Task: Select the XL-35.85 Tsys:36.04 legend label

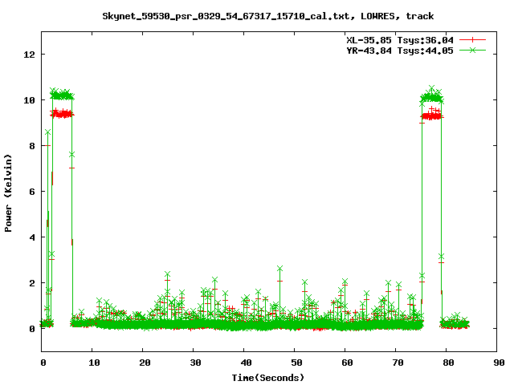Action: pos(400,40)
